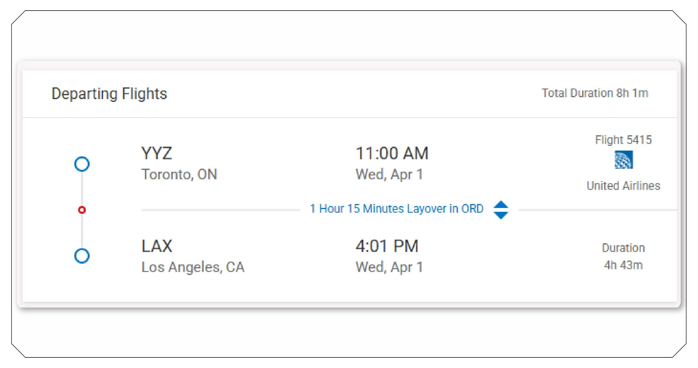Click the Toronto, ON city label

click(x=179, y=175)
